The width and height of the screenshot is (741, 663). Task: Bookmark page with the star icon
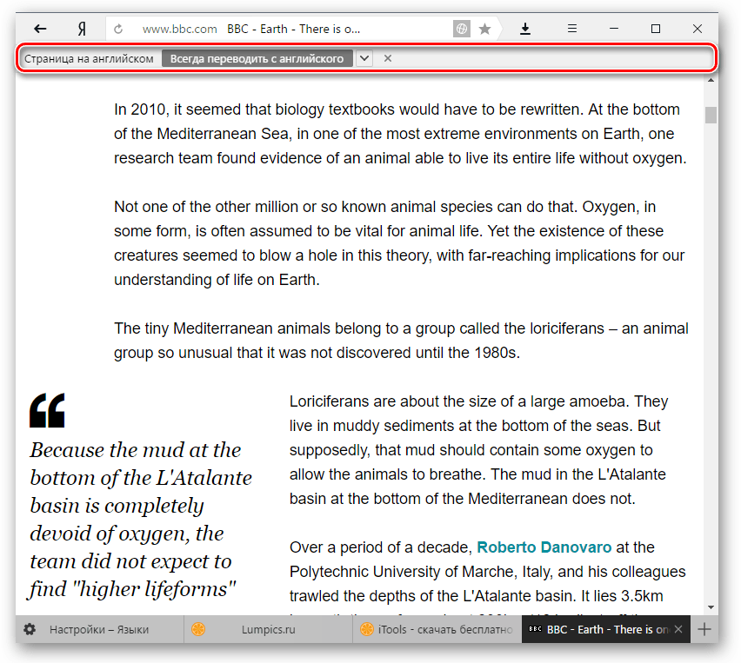(x=484, y=30)
